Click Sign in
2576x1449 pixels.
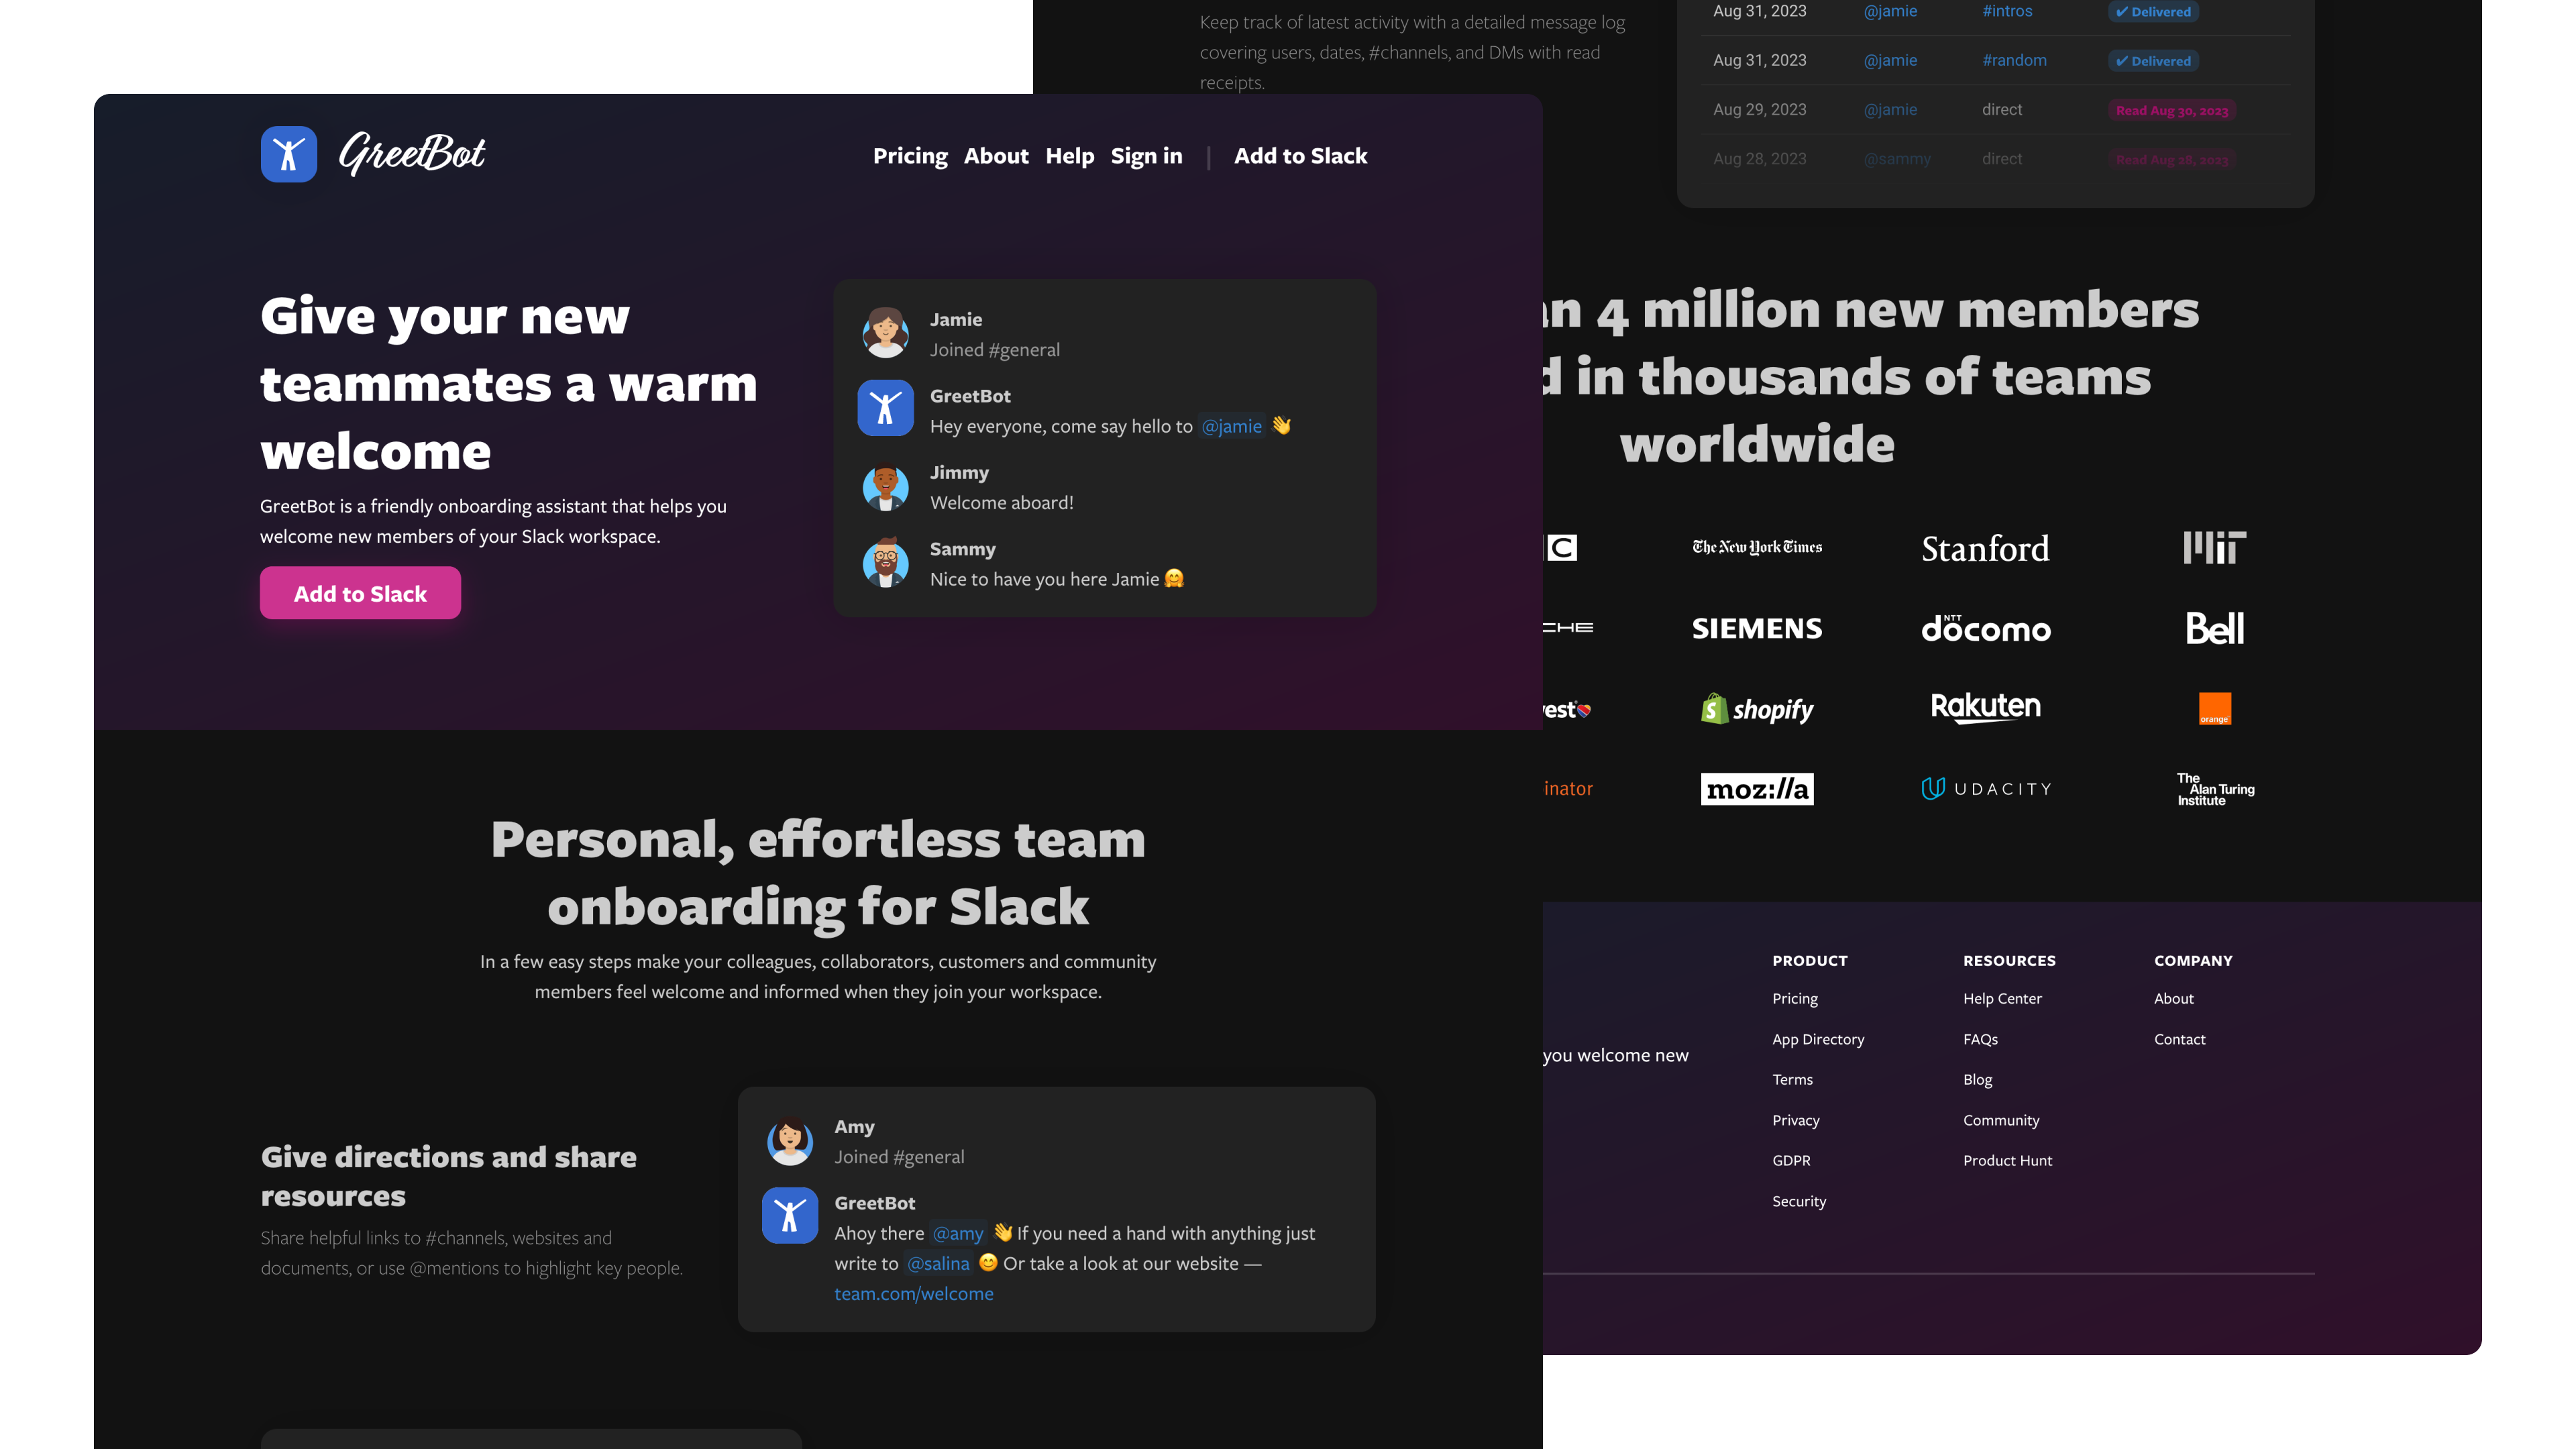(x=1147, y=156)
